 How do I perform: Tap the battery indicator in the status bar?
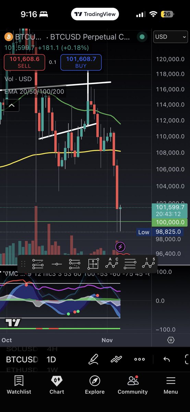pos(167,14)
